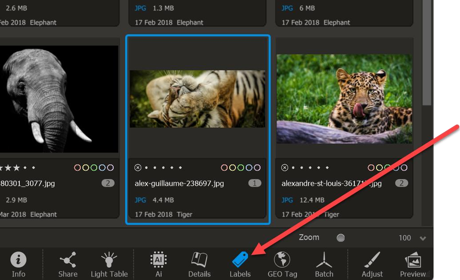Set one star rating on alex-guillaume-238697.jpg
460x280 pixels.
(146, 168)
